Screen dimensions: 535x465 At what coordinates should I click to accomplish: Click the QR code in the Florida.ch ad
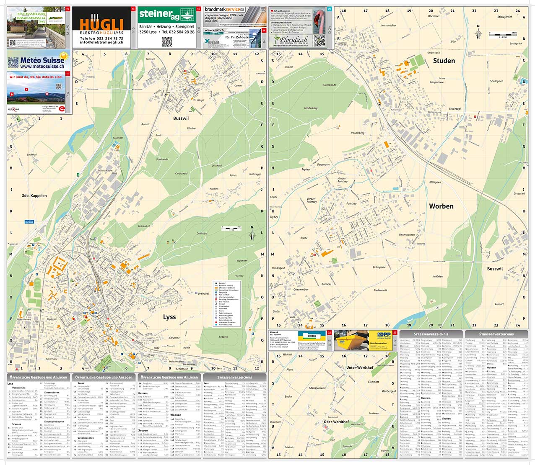[319, 41]
